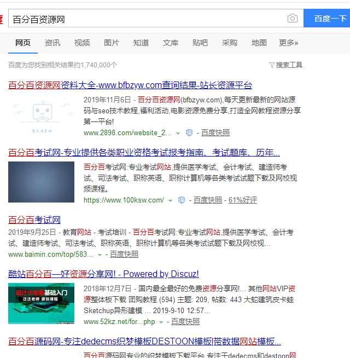
Task: Switch to the 贴吧 tab
Action: (x=200, y=43)
